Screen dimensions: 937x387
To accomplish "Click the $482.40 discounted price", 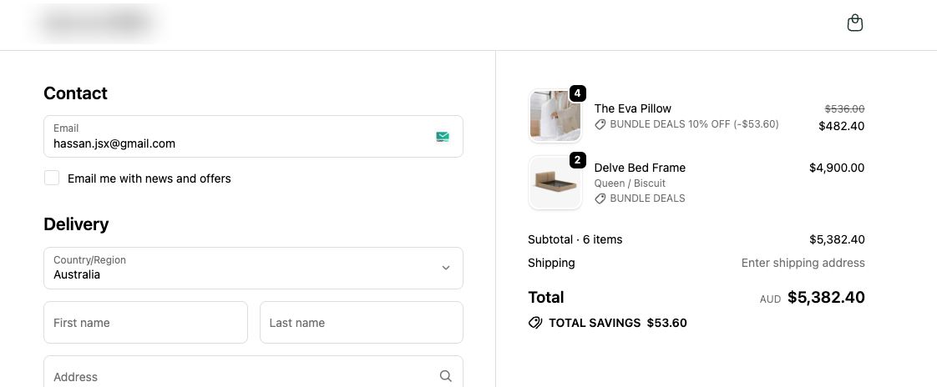I will [842, 126].
